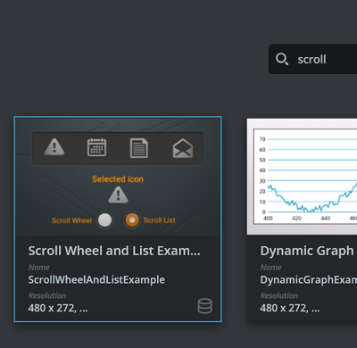The image size is (357, 348).
Task: Click the "Dynamic Graph" card title
Action: [x=307, y=251]
